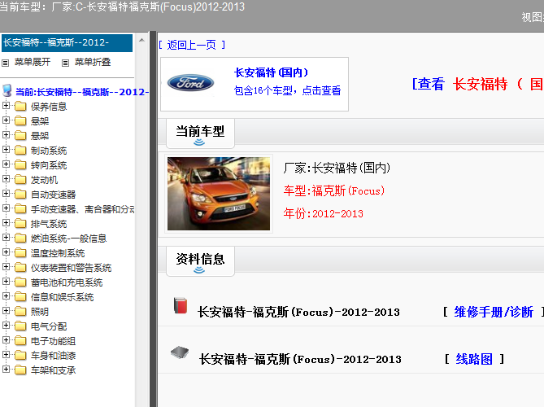
Task: Expand the 保养信息 tree node
Action: [x=6, y=105]
